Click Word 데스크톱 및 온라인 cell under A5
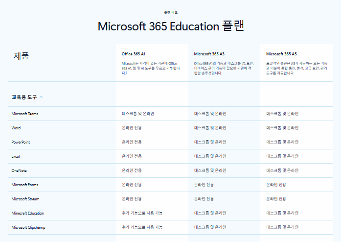This screenshot has height=242, width=341. click(282, 128)
